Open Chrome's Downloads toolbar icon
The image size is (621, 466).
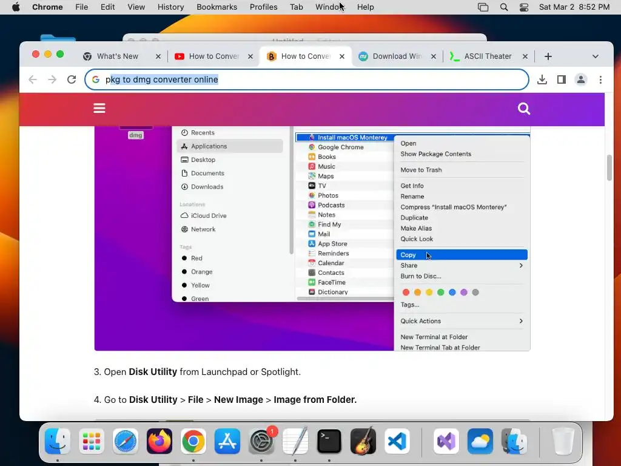542,79
